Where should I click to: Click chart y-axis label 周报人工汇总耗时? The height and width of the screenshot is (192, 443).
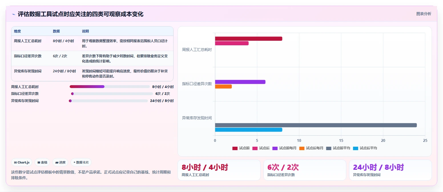(197, 50)
